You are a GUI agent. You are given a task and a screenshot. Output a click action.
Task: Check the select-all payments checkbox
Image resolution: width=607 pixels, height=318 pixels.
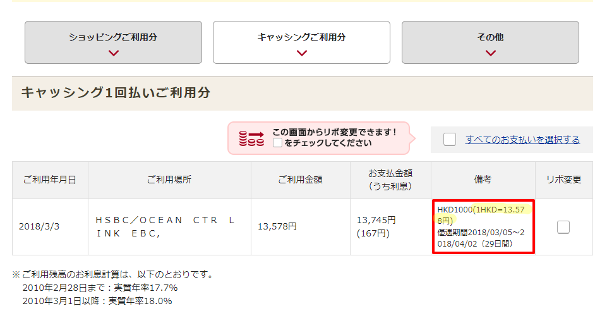[x=450, y=140]
